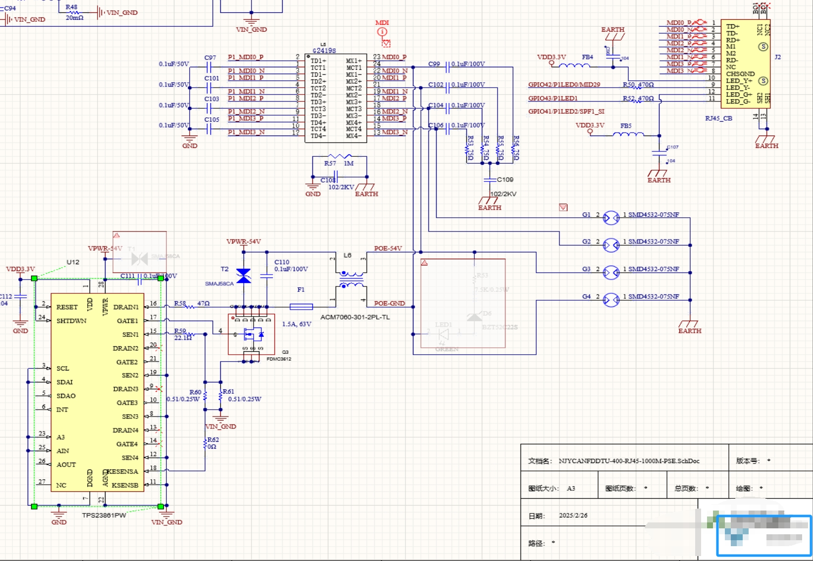Click the R58 47Ω resistor symbol
The width and height of the screenshot is (813, 561).
click(189, 307)
